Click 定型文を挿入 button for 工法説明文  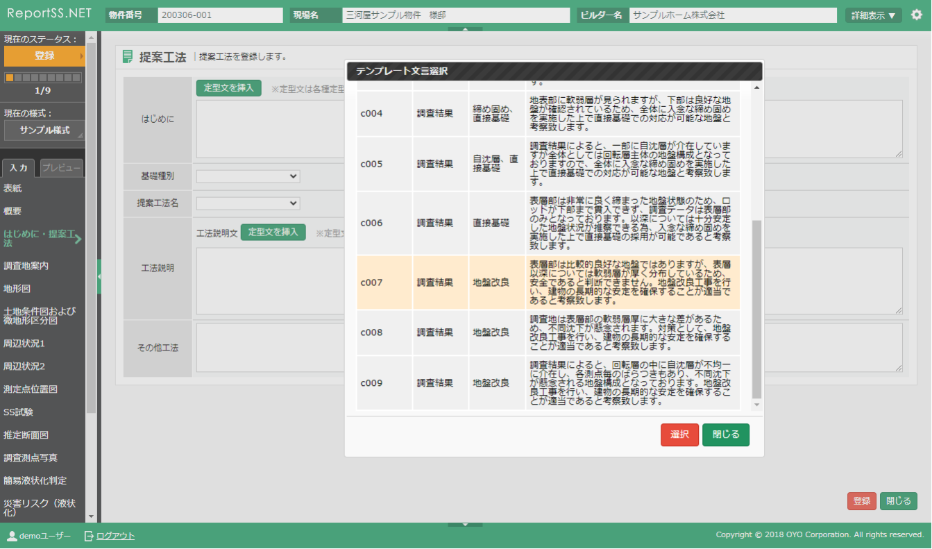(x=273, y=233)
